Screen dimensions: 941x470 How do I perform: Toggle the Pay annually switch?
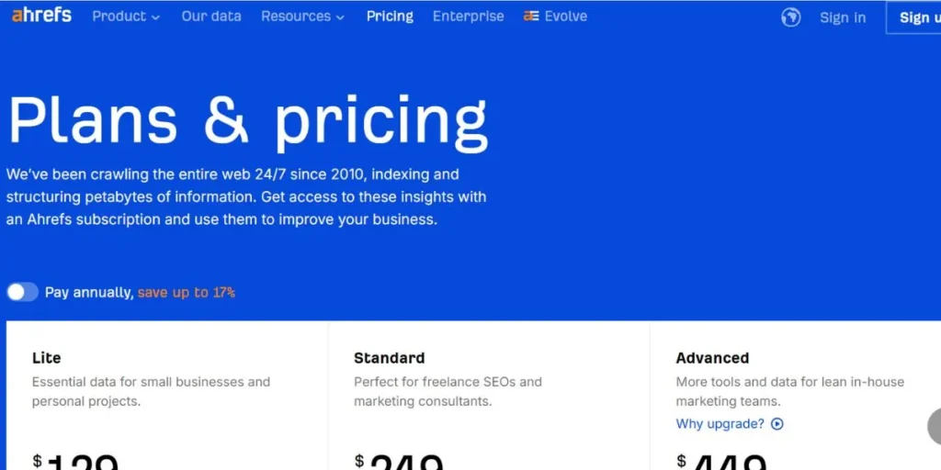[23, 292]
